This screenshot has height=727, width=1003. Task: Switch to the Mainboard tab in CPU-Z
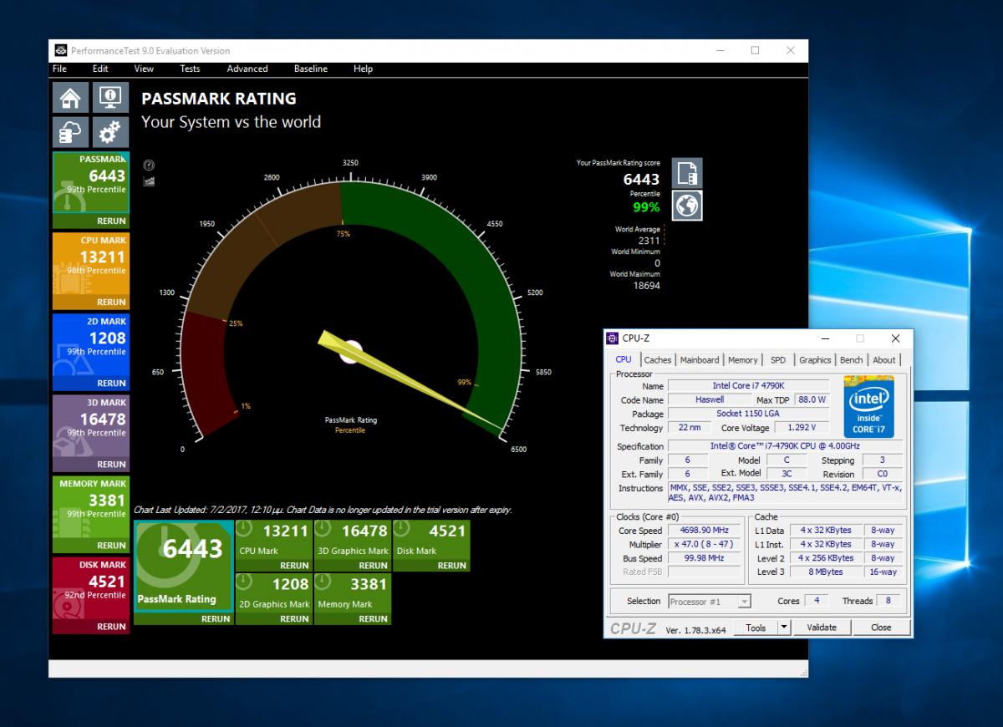700,360
